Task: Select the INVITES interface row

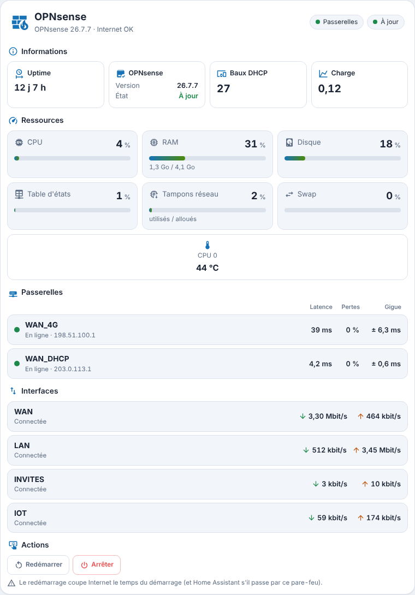Action: click(207, 484)
